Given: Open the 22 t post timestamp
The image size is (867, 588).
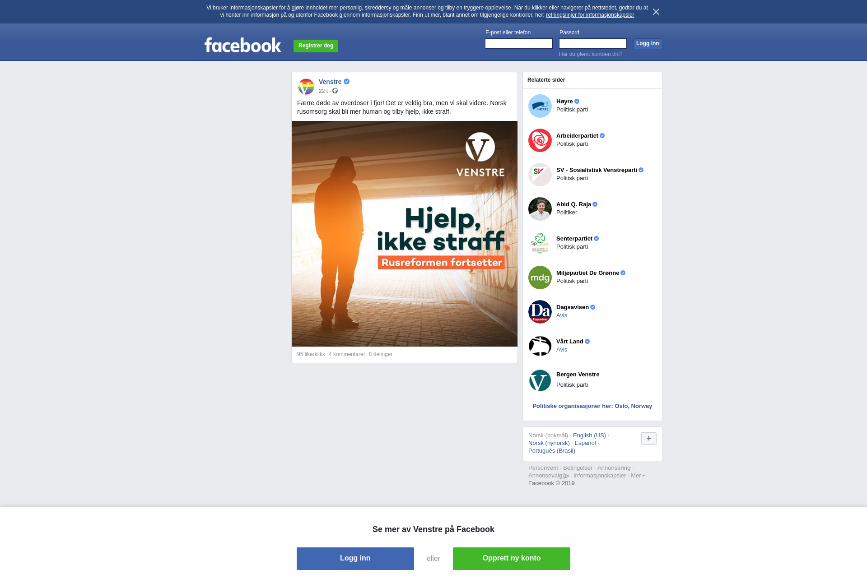Looking at the screenshot, I should [323, 91].
